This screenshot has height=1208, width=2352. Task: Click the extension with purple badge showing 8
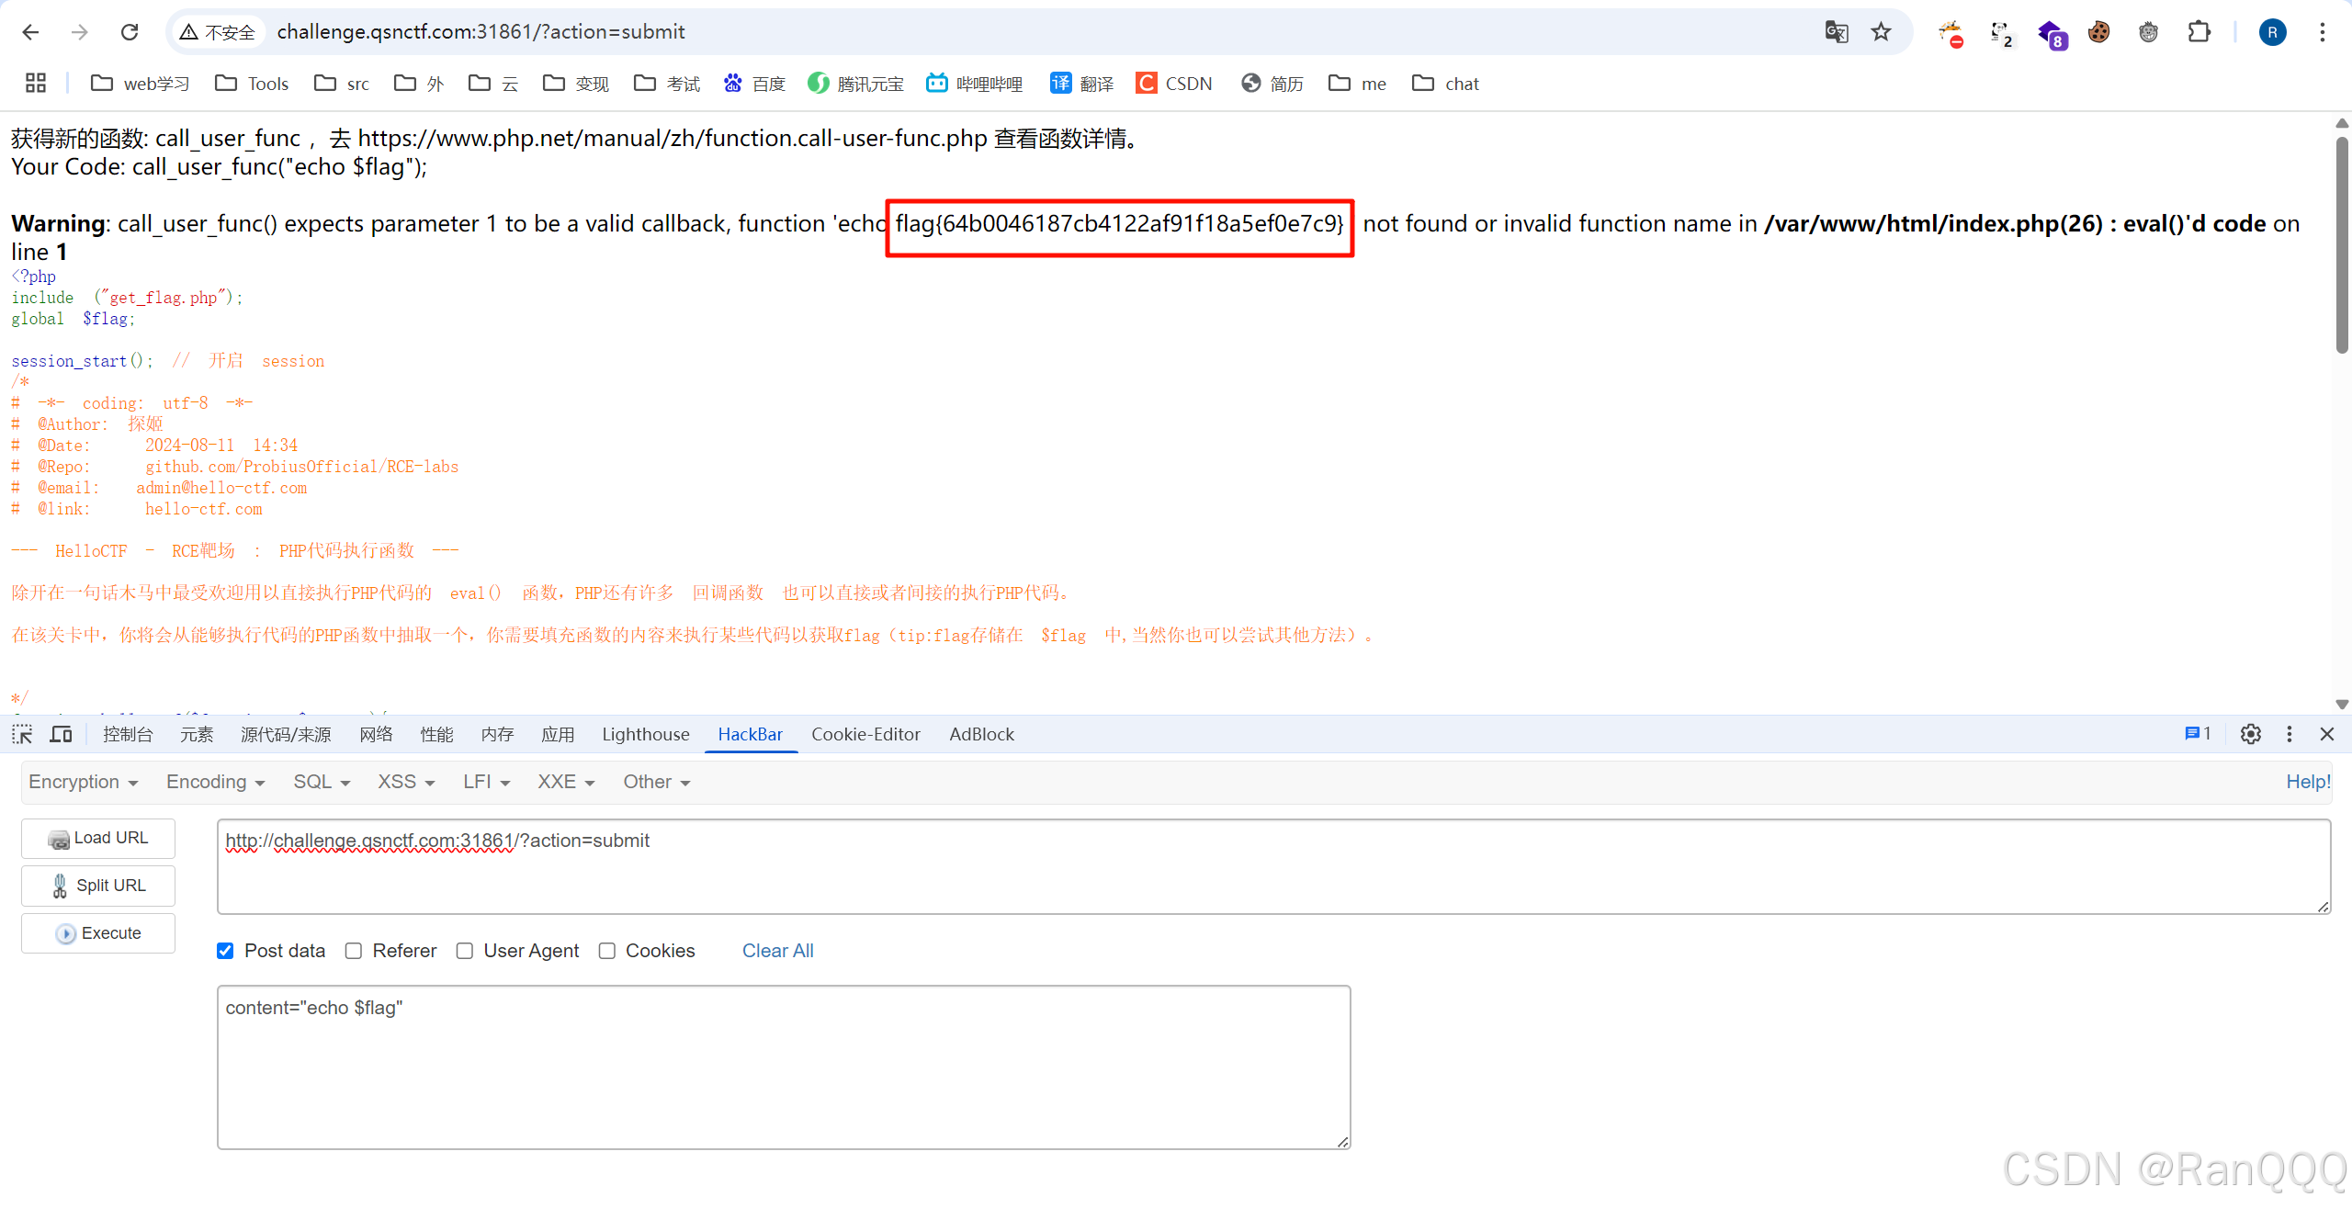pyautogui.click(x=2053, y=31)
